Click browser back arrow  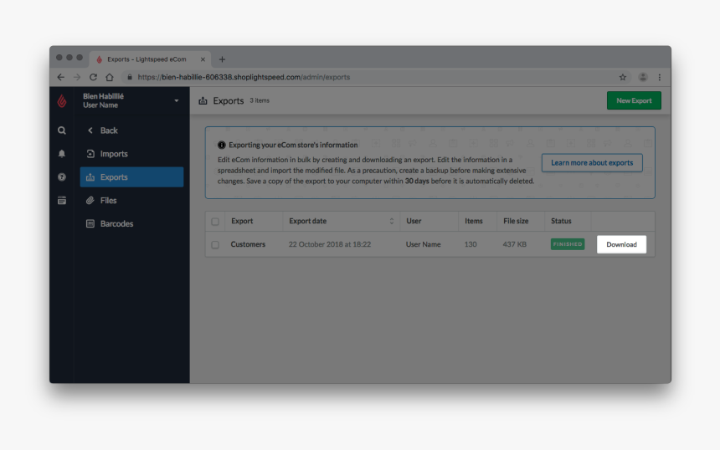(x=60, y=77)
